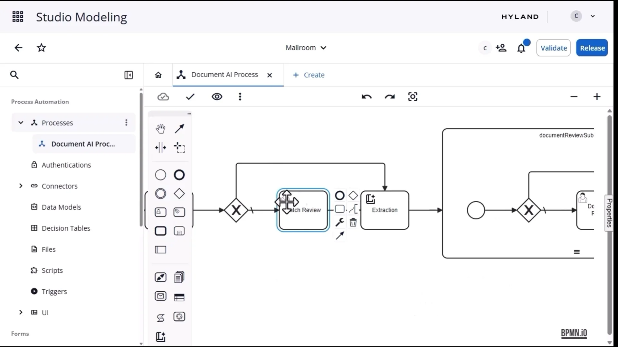The height and width of the screenshot is (347, 618).
Task: Select the hand tool in palette
Action: (x=160, y=129)
